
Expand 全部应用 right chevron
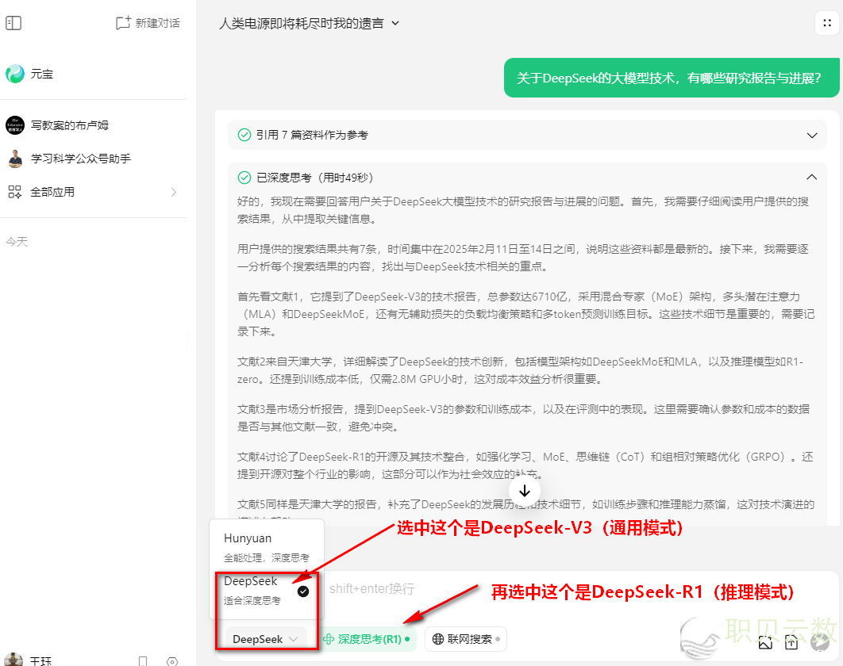(174, 192)
